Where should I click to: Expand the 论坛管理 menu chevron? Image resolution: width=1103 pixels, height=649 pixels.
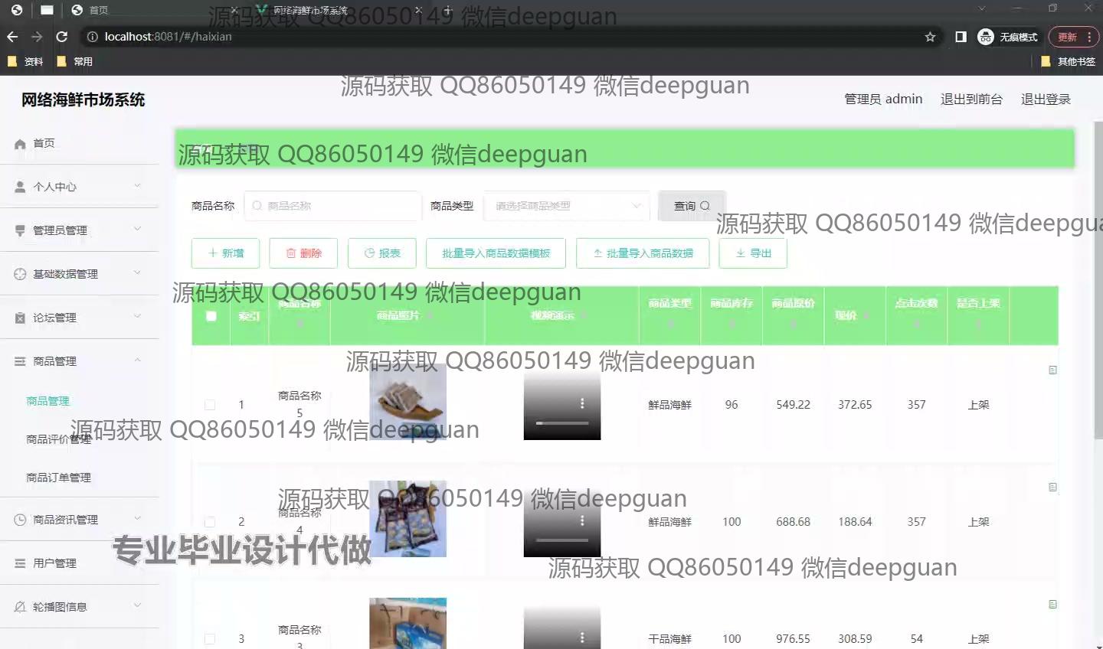137,315
